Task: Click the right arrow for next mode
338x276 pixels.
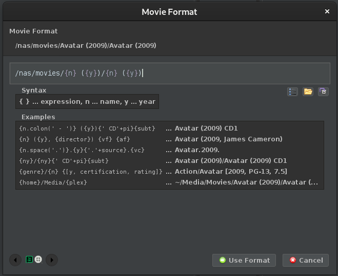Action: point(52,260)
